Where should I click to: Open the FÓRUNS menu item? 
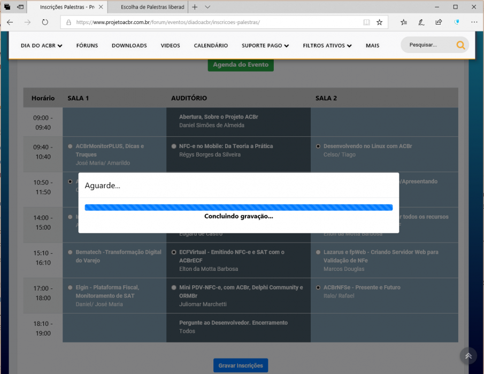click(87, 45)
